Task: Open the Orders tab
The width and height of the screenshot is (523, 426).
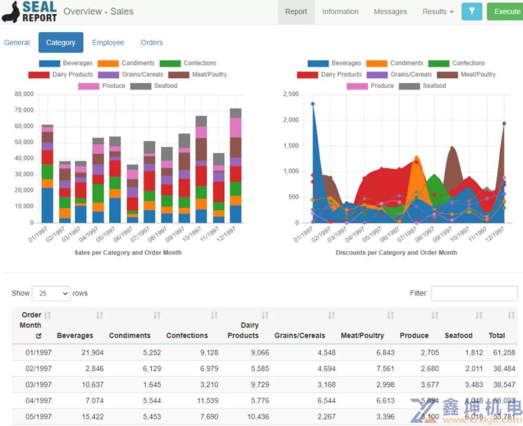Action: [152, 42]
